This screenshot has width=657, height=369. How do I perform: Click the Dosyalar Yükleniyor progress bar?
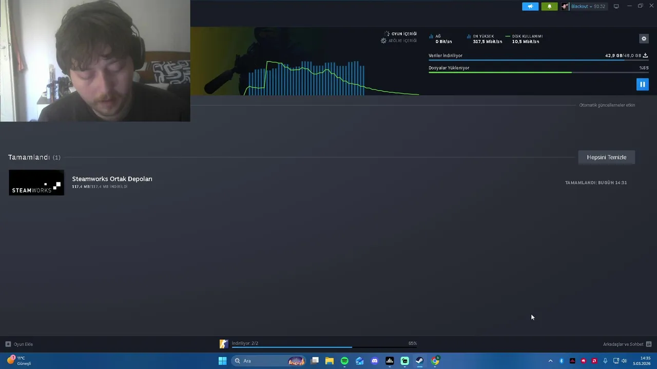pyautogui.click(x=538, y=72)
